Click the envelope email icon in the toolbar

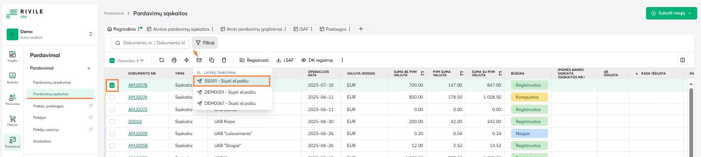click(199, 60)
